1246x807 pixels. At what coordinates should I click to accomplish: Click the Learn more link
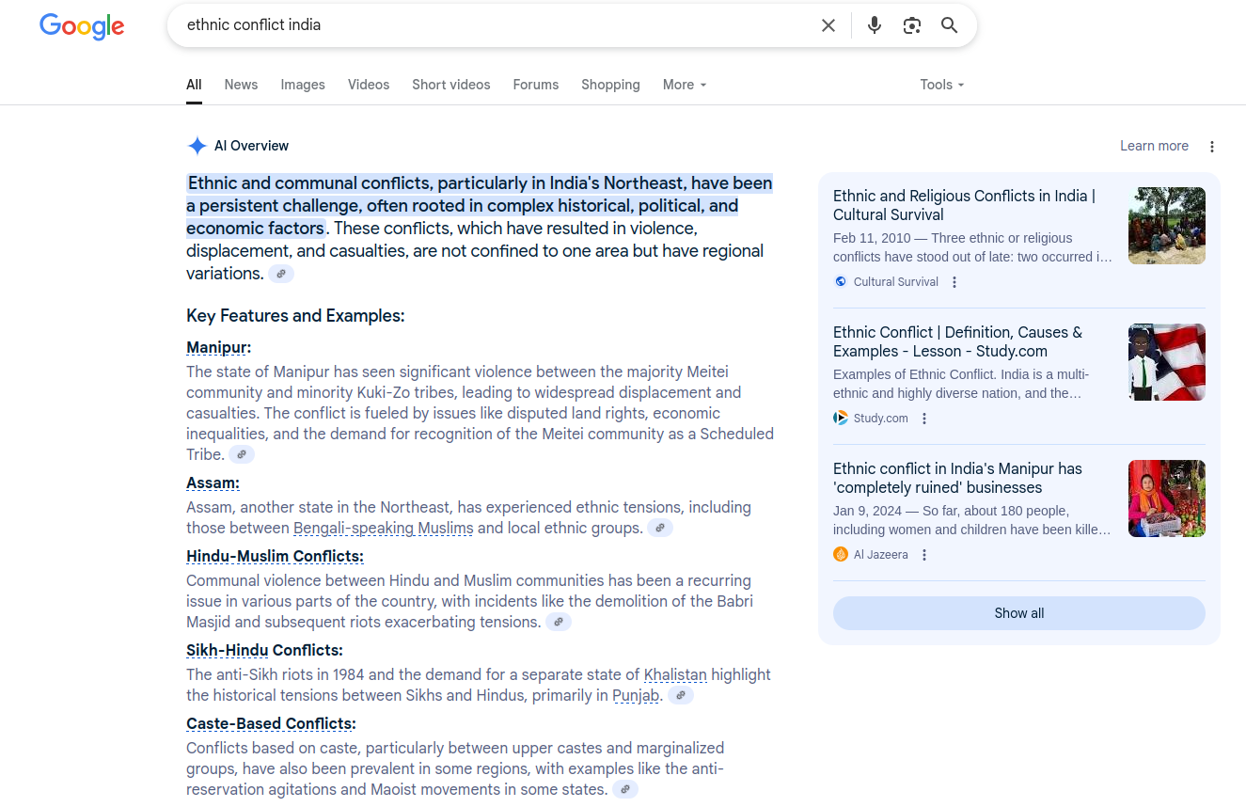(1154, 146)
